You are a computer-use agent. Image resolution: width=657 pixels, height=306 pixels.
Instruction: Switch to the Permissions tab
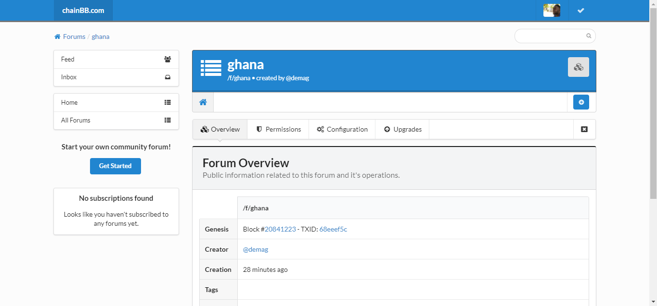coord(278,129)
